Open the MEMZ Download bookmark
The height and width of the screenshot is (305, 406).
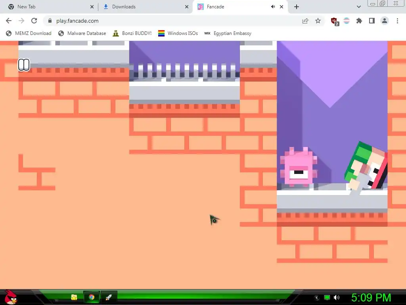29,33
